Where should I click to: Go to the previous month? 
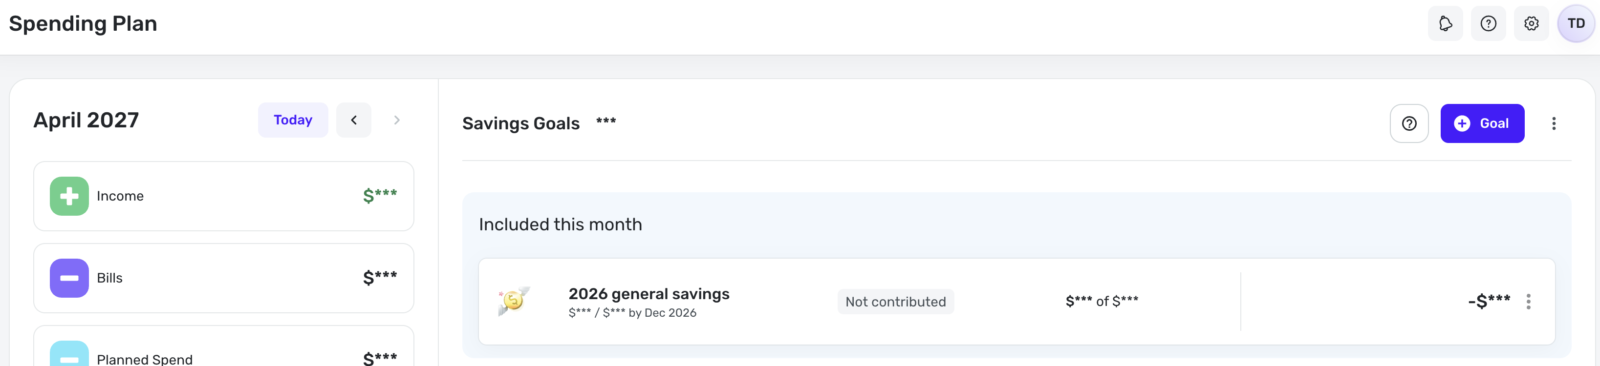pyautogui.click(x=353, y=121)
